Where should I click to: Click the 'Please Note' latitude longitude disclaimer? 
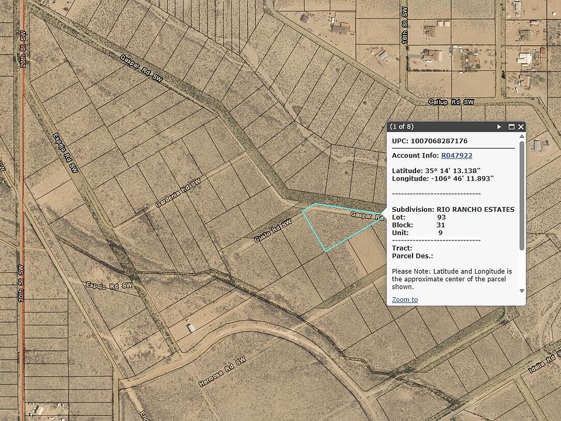point(452,279)
